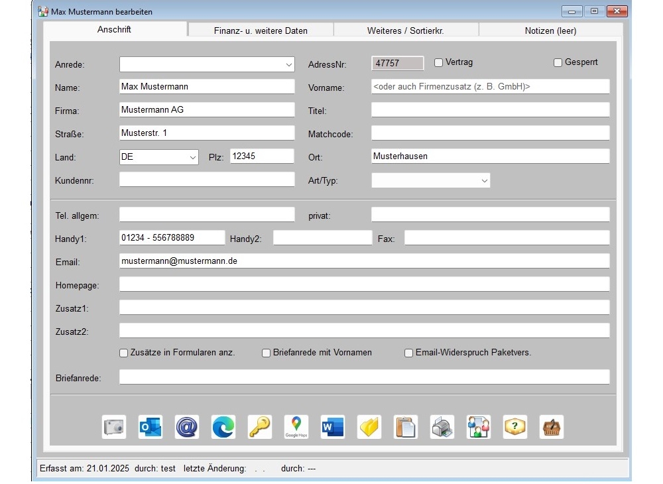
Task: Click the Homepage input field
Action: point(364,284)
